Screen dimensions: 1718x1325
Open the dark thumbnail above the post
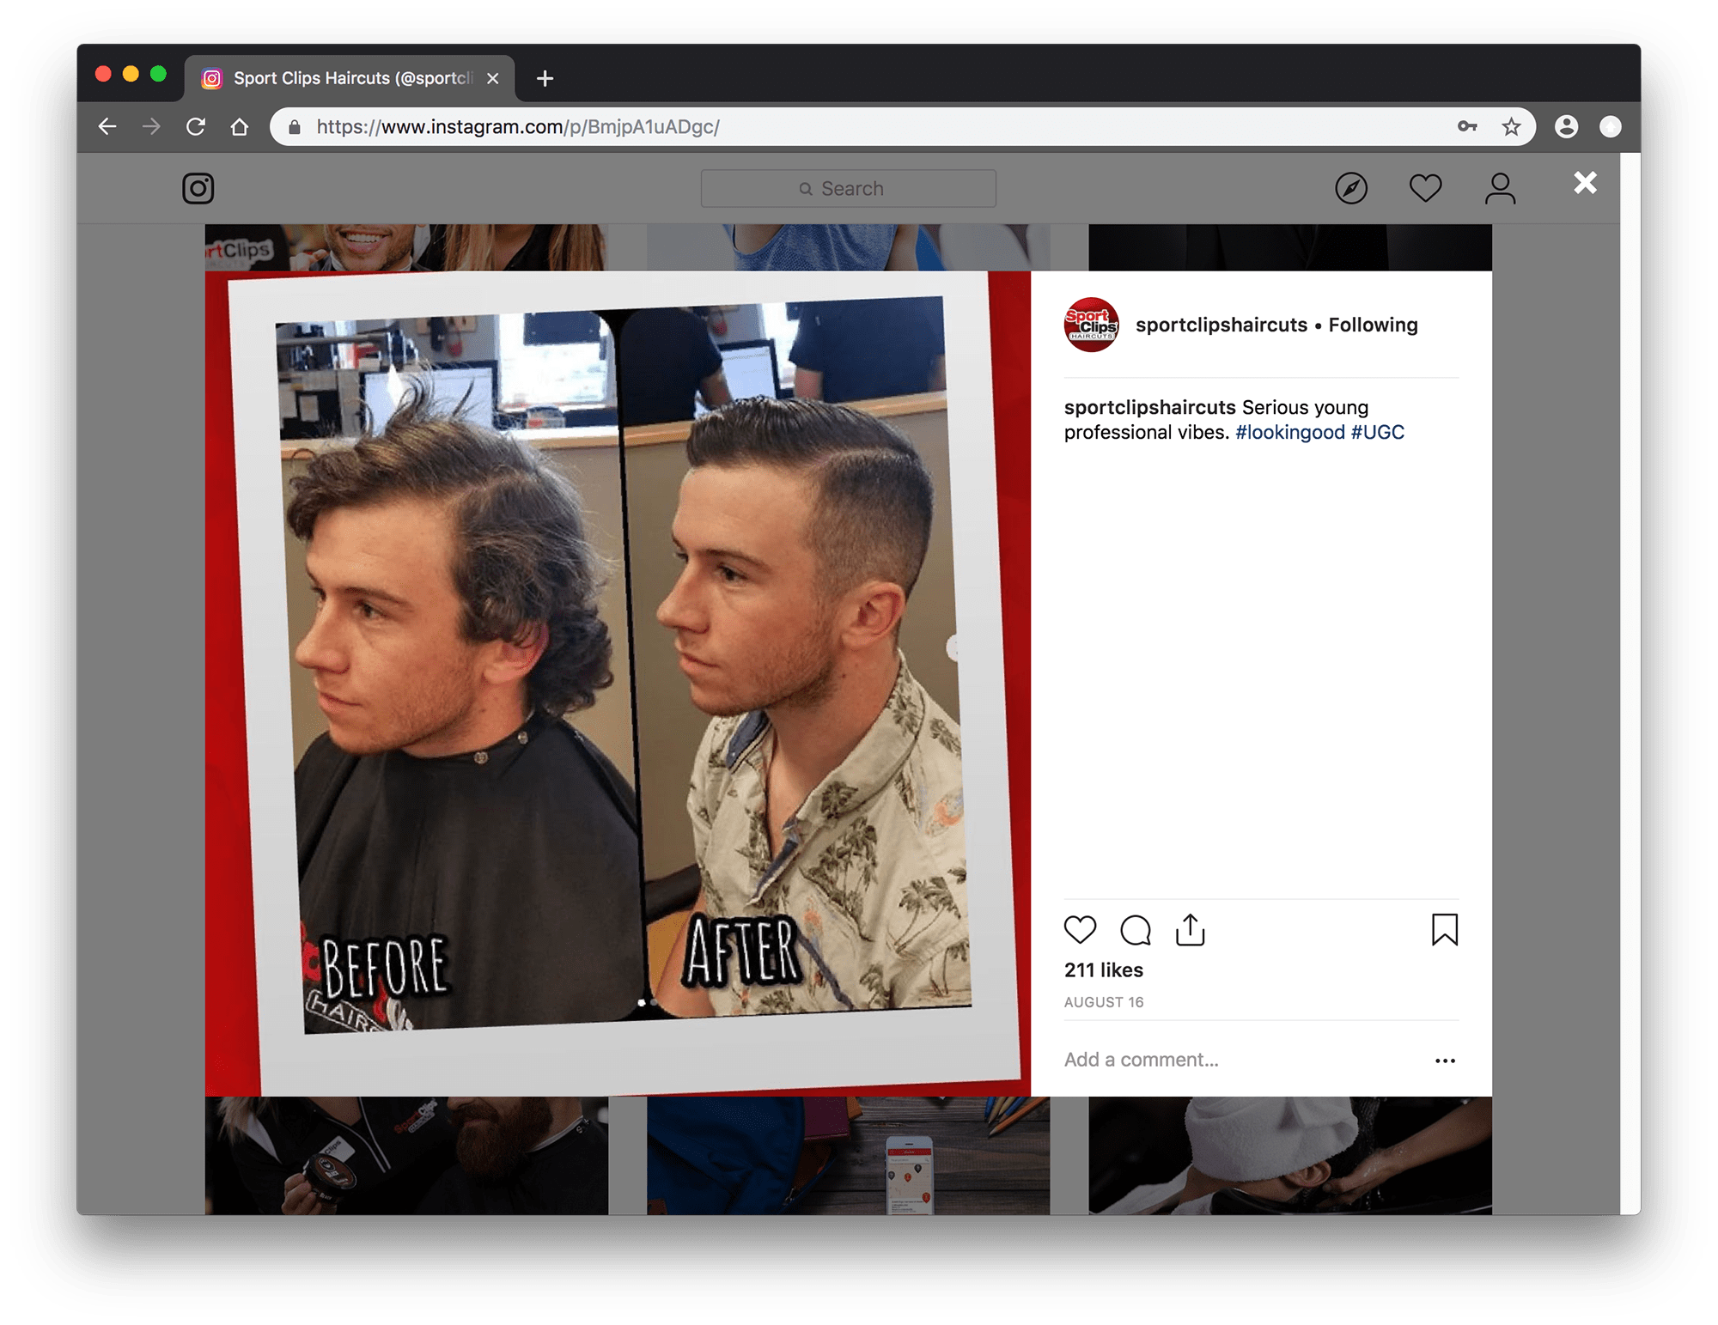tap(1290, 247)
